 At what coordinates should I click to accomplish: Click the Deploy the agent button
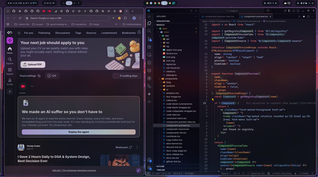(x=79, y=132)
